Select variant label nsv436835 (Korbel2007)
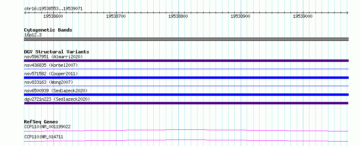Viewport: 360px width, 146px height. (51, 66)
